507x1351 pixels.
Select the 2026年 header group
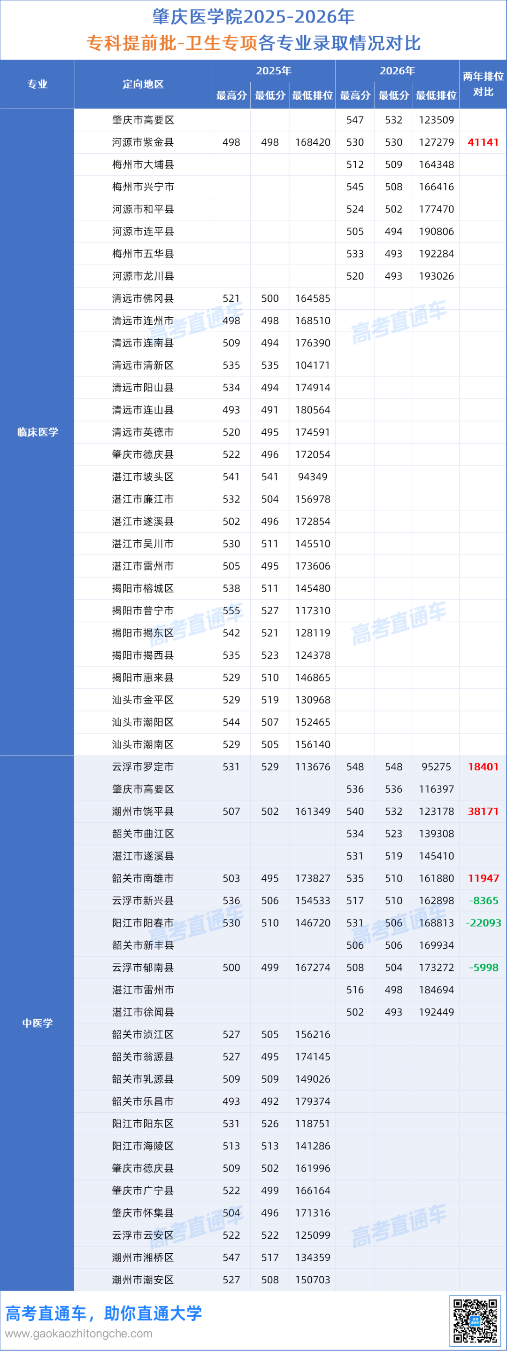click(397, 71)
